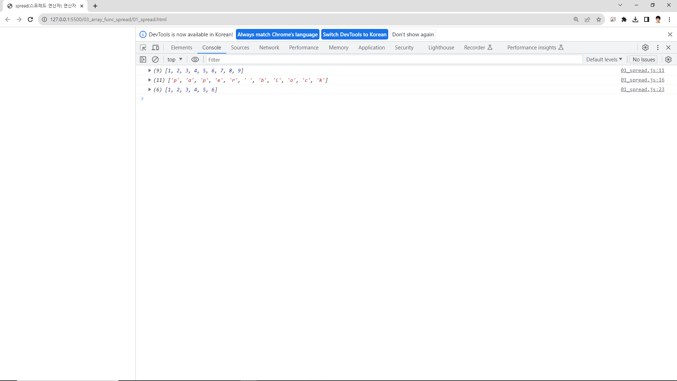The image size is (677, 381).
Task: Open Chrome extensions puzzle icon
Action: point(624,19)
